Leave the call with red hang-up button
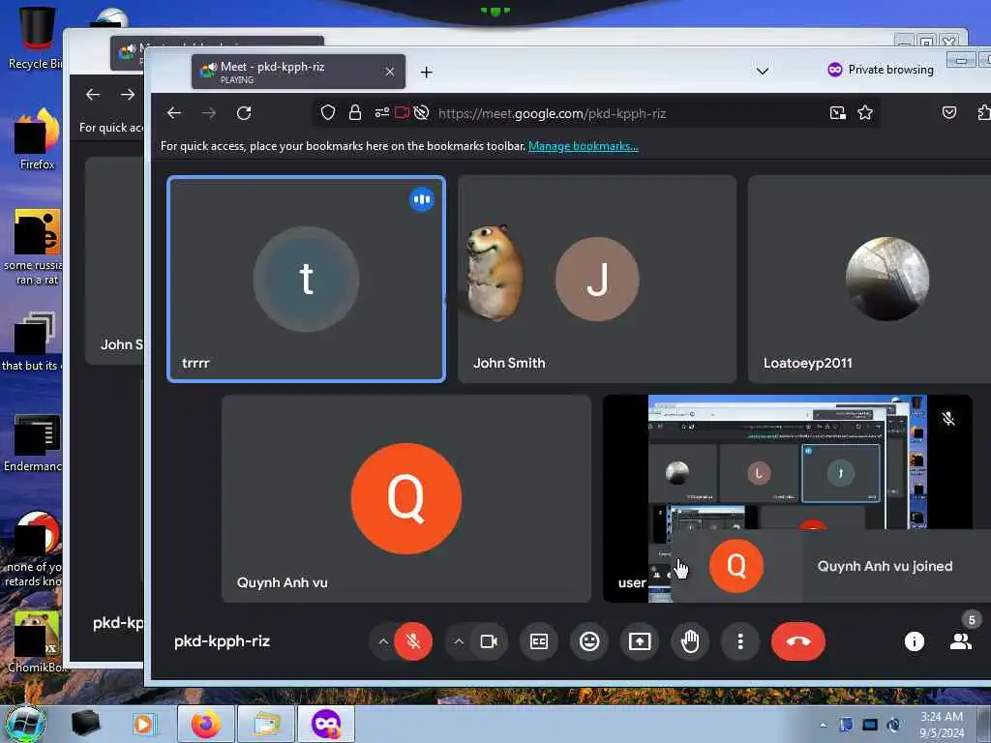991x743 pixels. tap(798, 641)
